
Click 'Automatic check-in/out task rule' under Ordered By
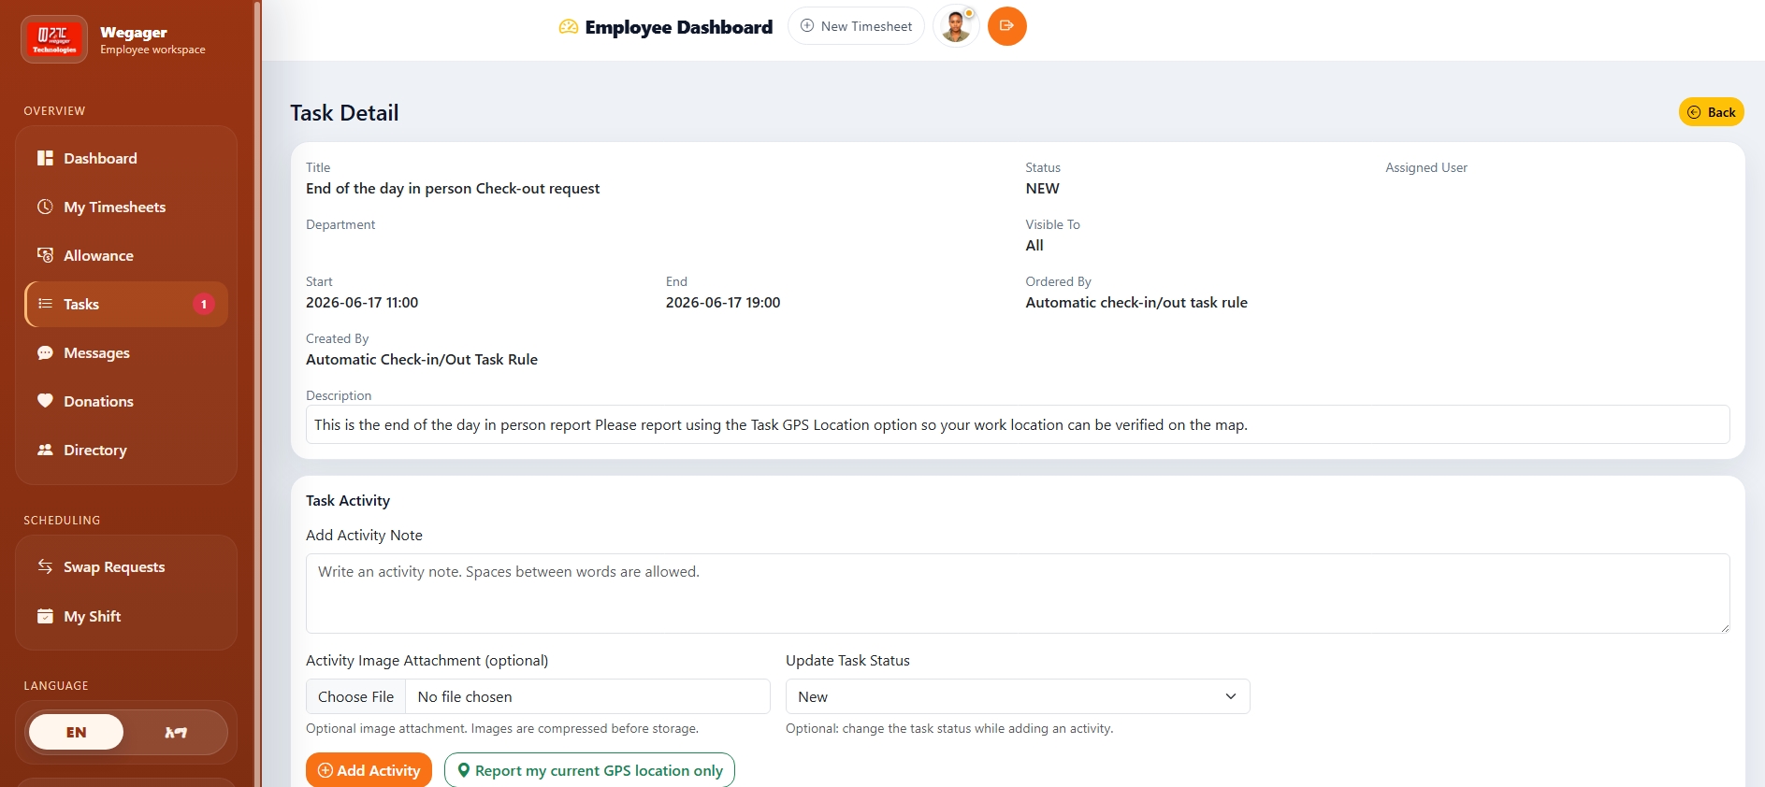tap(1136, 302)
